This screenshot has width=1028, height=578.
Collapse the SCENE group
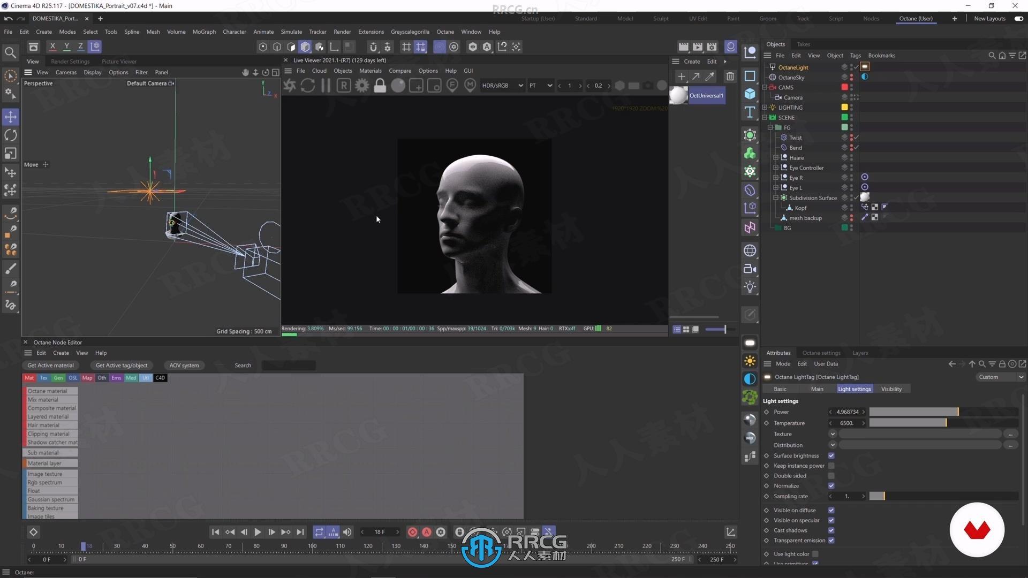coord(765,117)
